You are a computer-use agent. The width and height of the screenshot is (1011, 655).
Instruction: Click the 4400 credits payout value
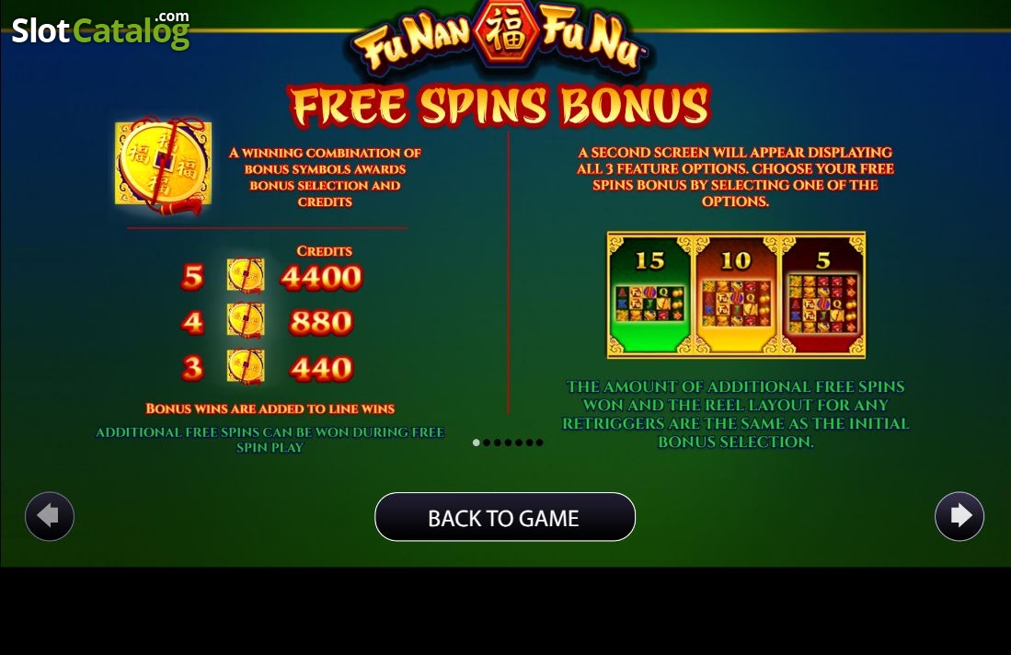click(321, 277)
